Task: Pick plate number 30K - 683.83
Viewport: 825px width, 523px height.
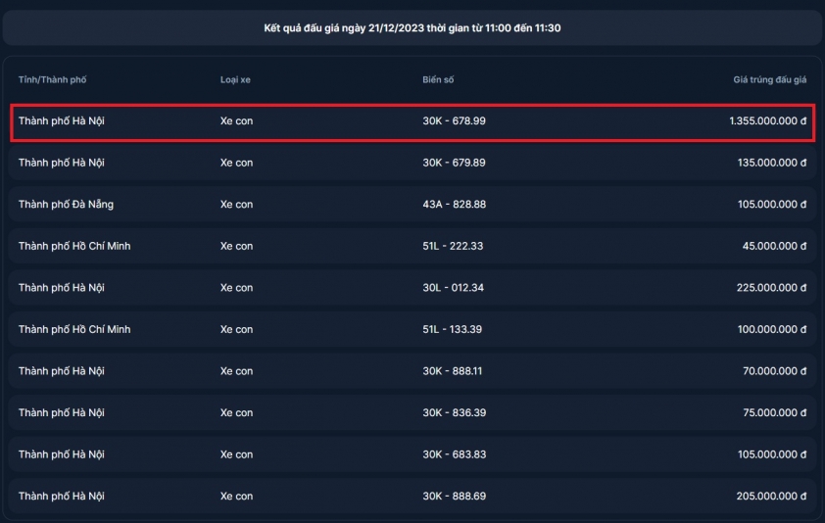Action: [x=455, y=454]
